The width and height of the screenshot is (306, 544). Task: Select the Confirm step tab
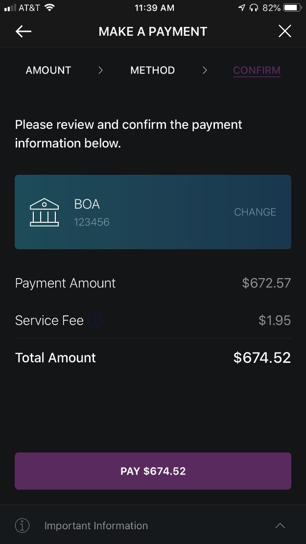pyautogui.click(x=257, y=70)
